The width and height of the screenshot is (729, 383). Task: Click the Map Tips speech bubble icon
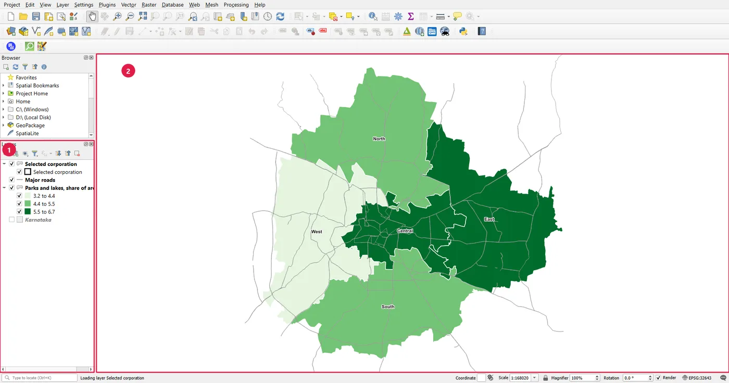click(457, 17)
